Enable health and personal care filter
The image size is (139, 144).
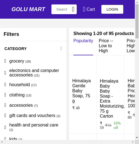[5, 127]
